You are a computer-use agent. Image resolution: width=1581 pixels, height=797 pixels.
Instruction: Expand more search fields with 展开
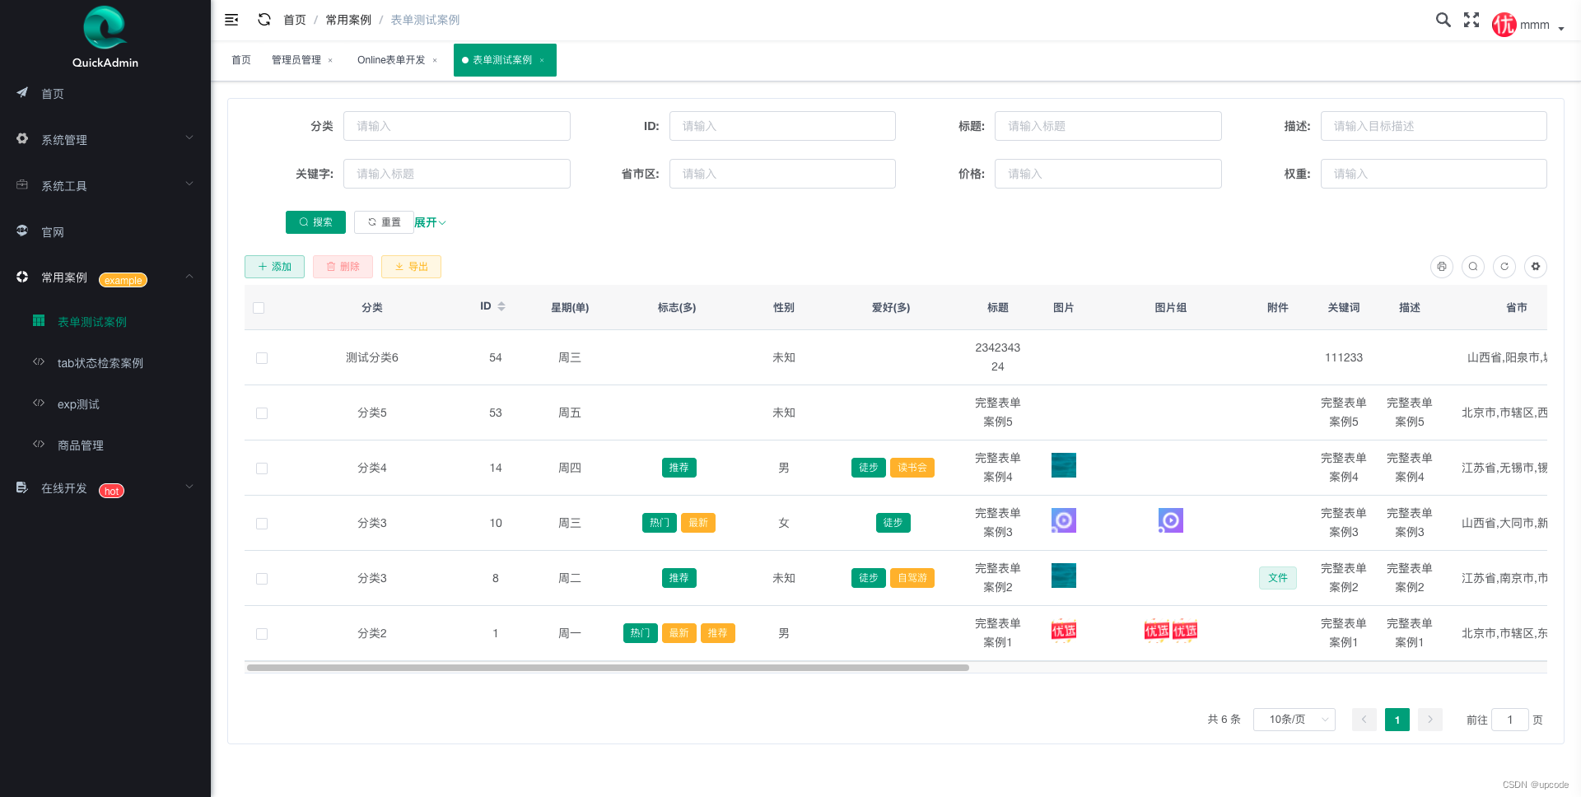pyautogui.click(x=430, y=222)
